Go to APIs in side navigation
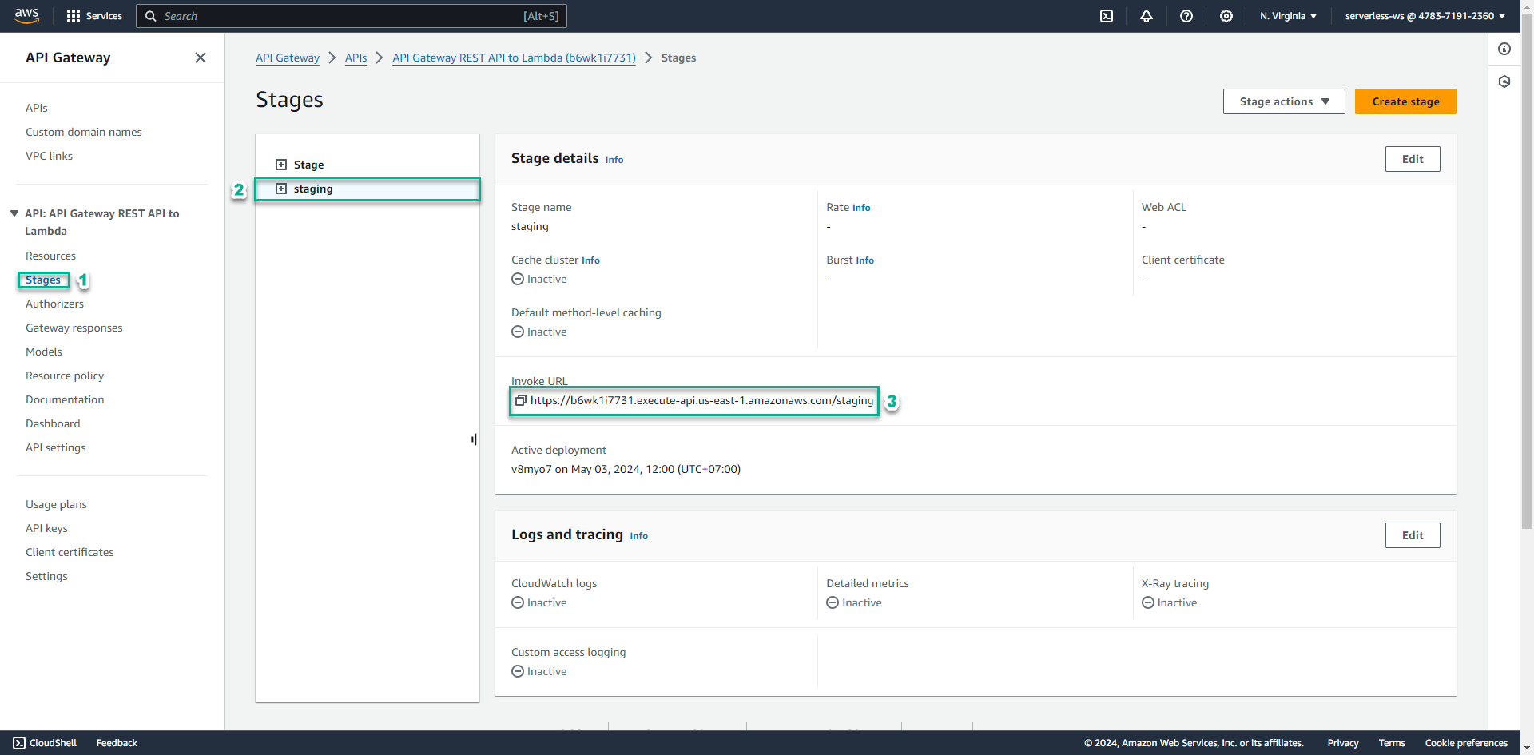1534x755 pixels. pyautogui.click(x=37, y=108)
